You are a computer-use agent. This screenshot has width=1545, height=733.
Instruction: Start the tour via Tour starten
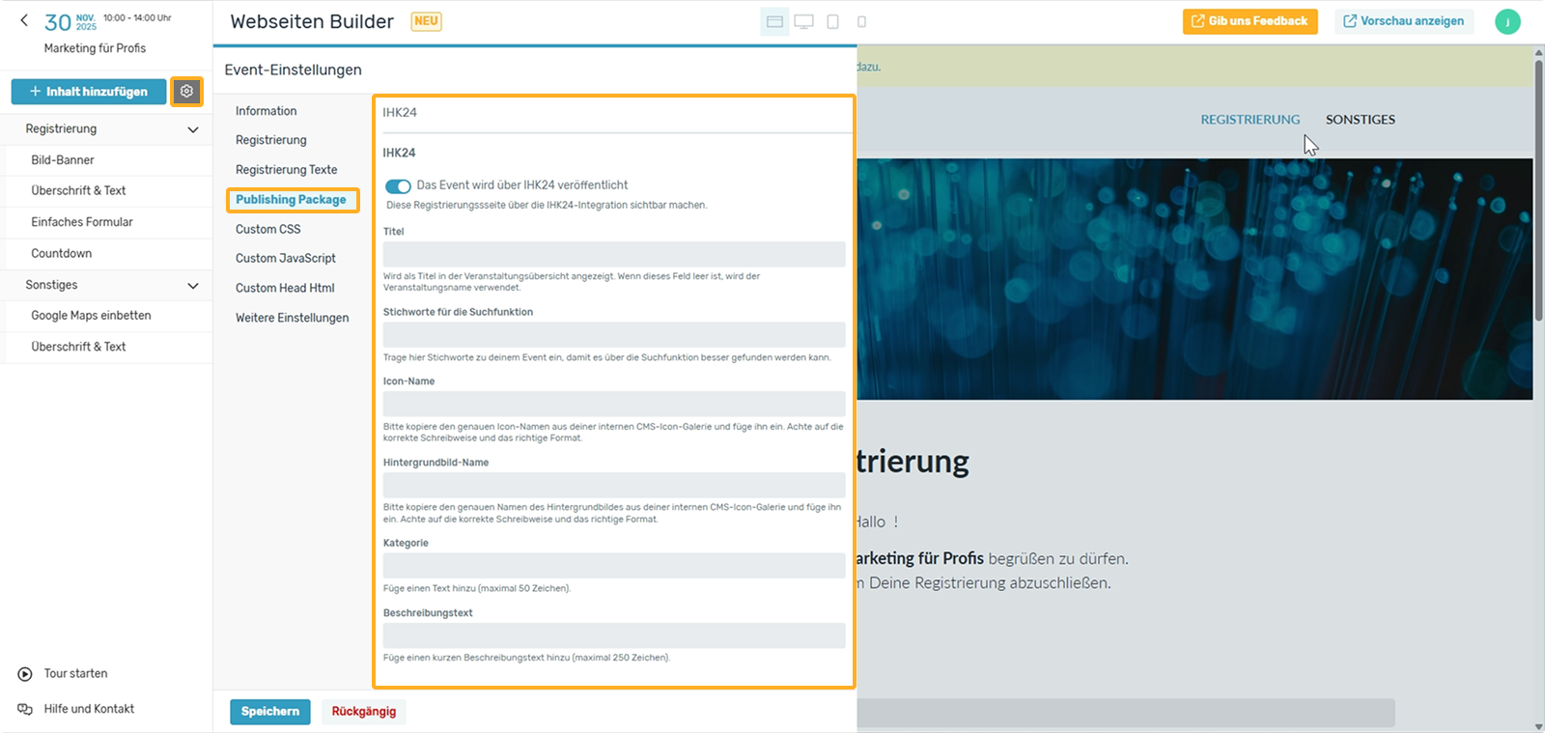click(75, 674)
